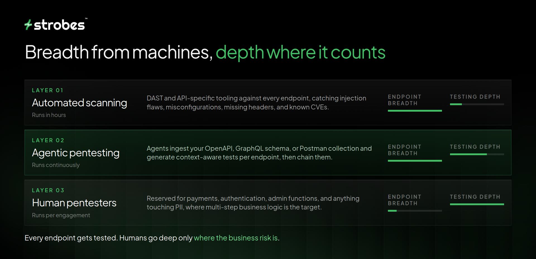Click the "Runs per engagement" caption
This screenshot has height=259, width=536.
coord(61,215)
